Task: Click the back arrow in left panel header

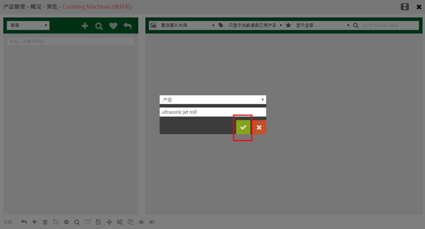Action: click(x=127, y=26)
